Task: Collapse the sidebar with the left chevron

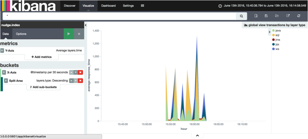Action: 85,25
